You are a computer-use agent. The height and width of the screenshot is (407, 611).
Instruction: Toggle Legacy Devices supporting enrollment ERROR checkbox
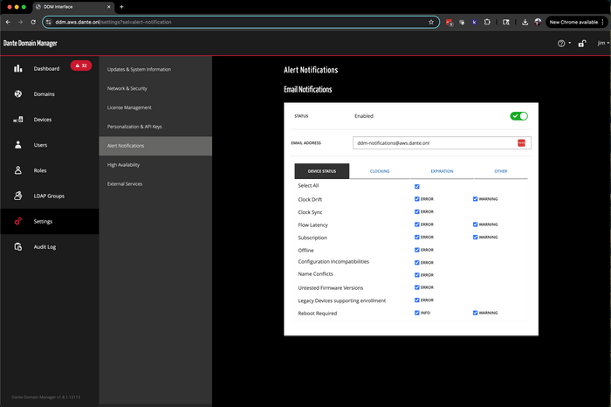click(417, 300)
